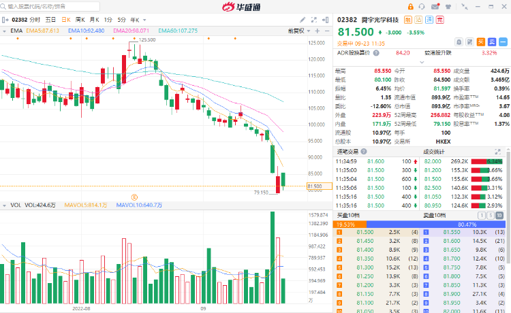Click the orange lock icon in title bar
511x313 pixels.
point(410,7)
